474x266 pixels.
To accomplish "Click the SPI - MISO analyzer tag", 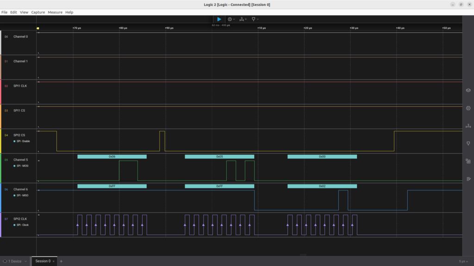I will 21,195.
